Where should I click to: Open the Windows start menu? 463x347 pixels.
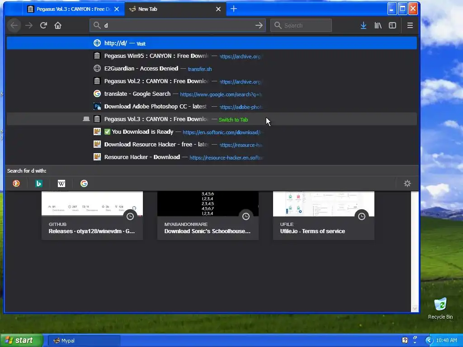click(x=21, y=341)
